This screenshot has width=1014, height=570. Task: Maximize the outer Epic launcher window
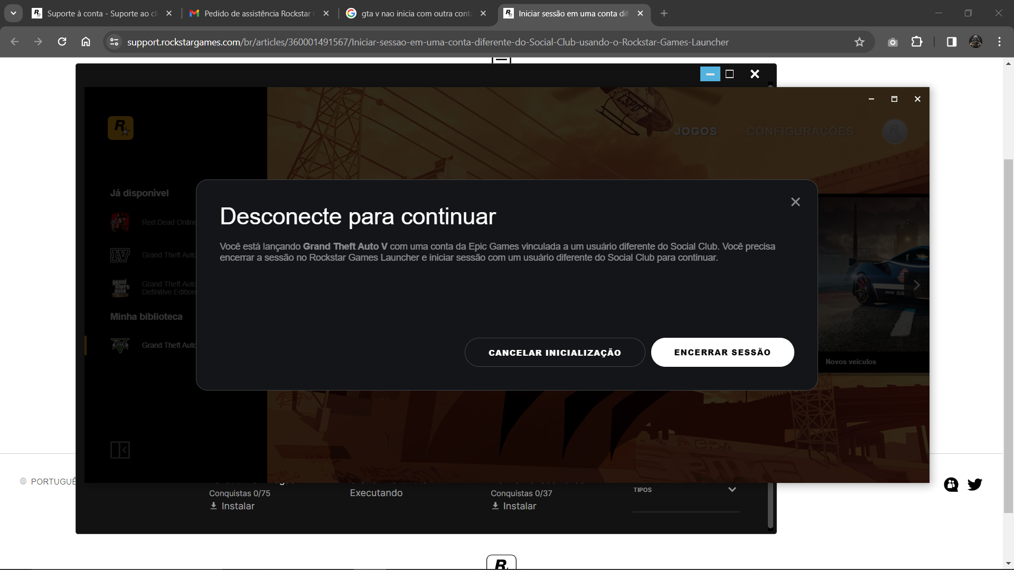[x=729, y=74]
